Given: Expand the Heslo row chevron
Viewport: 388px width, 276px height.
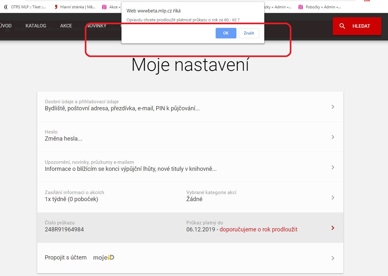Looking at the screenshot, I should click(x=333, y=137).
